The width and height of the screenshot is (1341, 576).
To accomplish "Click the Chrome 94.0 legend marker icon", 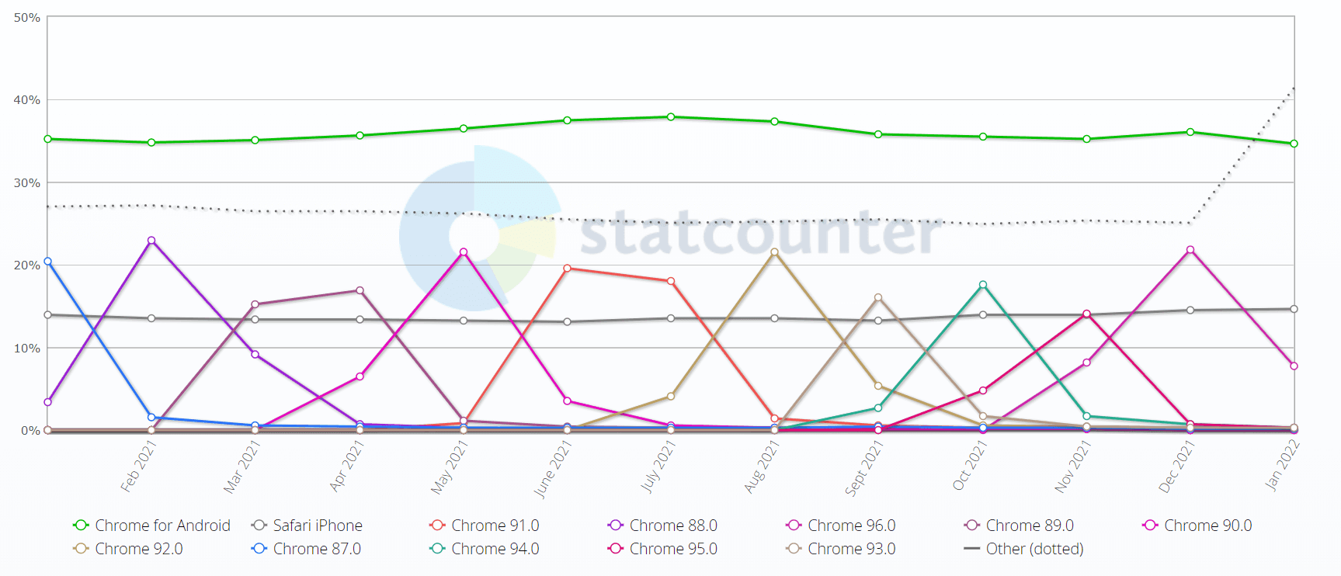I will tap(437, 549).
